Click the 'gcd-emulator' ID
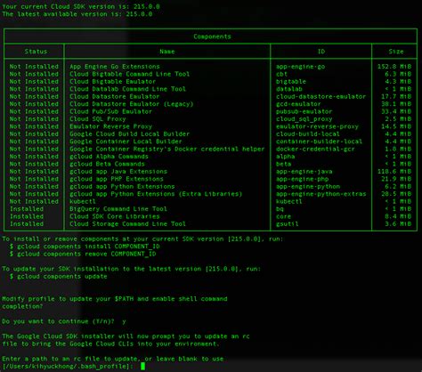Image resolution: width=422 pixels, height=372 pixels. 298,104
